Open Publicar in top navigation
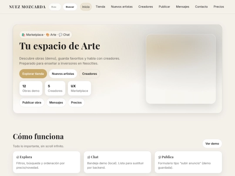The height and width of the screenshot is (176, 235). tap(164, 7)
